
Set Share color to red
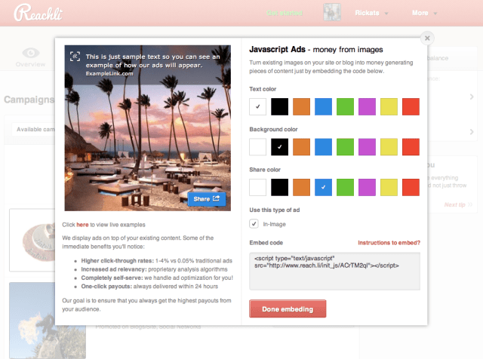411,187
